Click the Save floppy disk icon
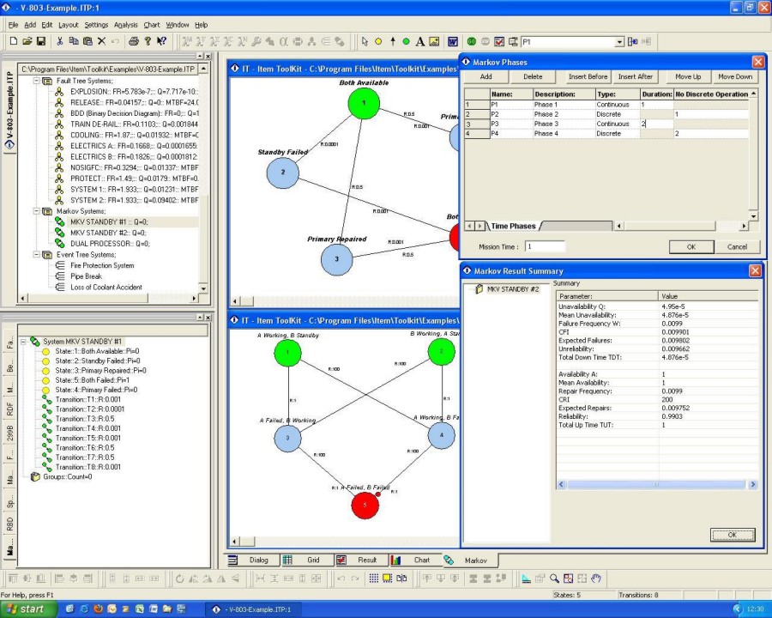772x618 pixels. click(x=41, y=41)
